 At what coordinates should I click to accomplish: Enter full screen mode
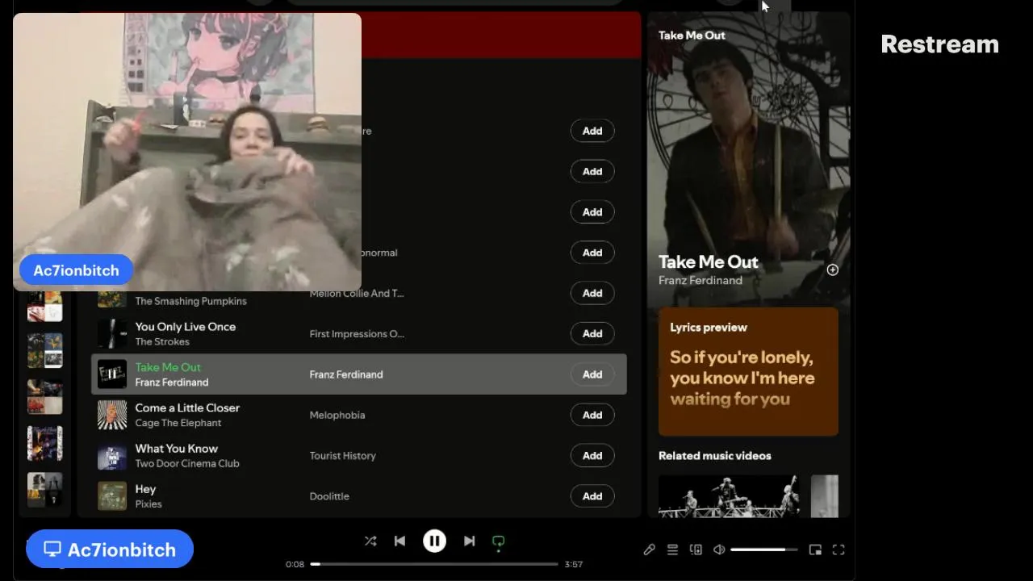(x=839, y=550)
